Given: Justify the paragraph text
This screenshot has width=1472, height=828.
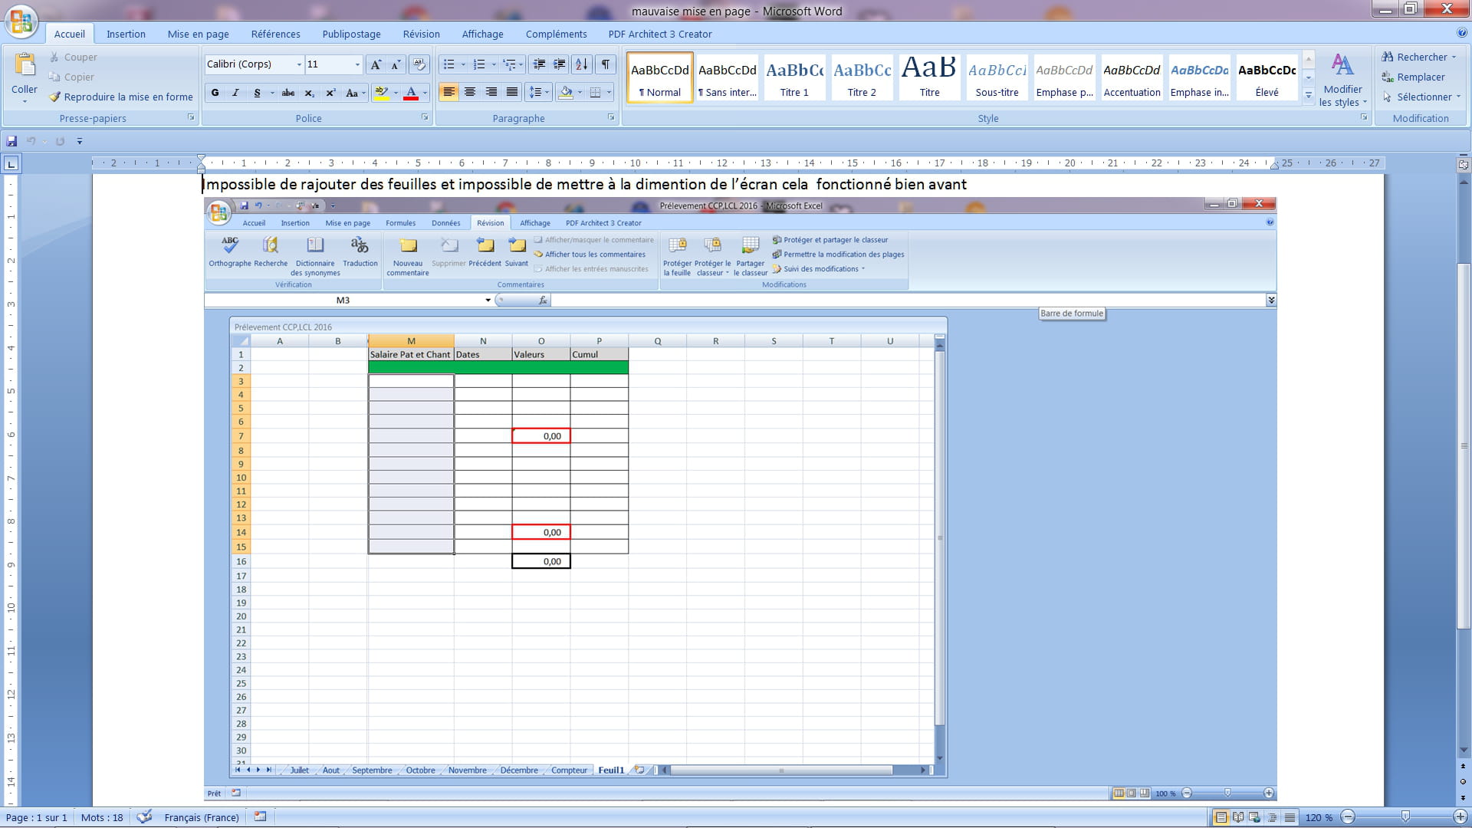Looking at the screenshot, I should tap(512, 93).
